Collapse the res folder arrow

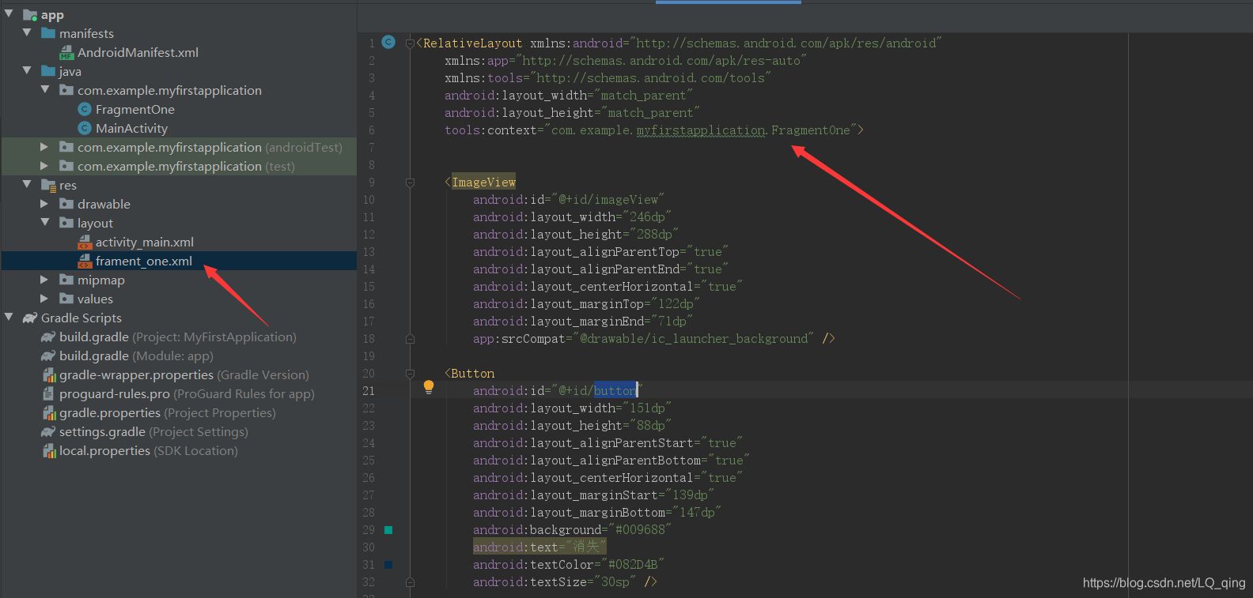(27, 184)
